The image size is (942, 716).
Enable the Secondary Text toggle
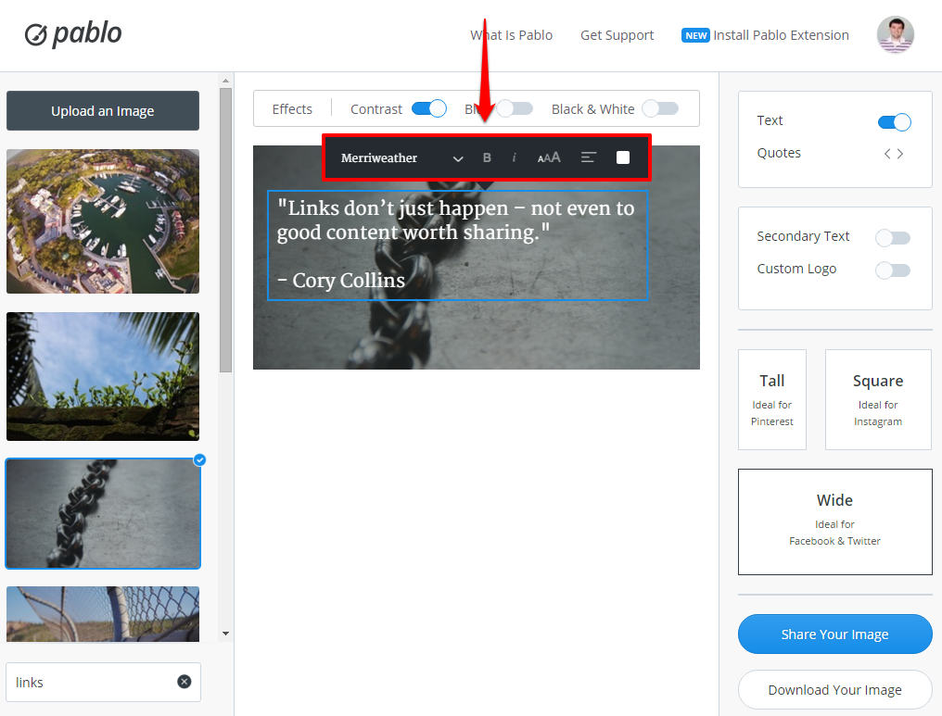click(x=893, y=238)
